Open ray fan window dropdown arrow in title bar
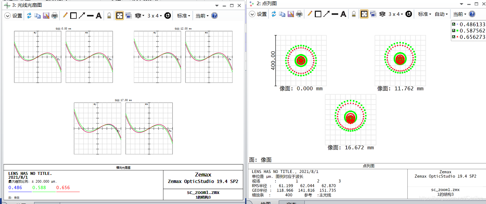This screenshot has height=204, width=486. [217, 6]
